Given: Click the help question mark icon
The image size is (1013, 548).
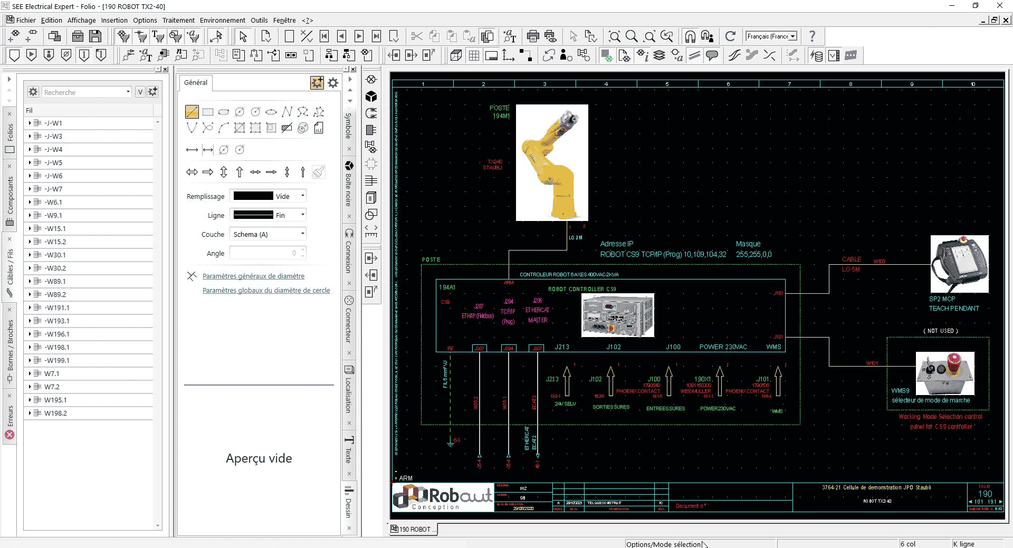Looking at the screenshot, I should [x=813, y=36].
